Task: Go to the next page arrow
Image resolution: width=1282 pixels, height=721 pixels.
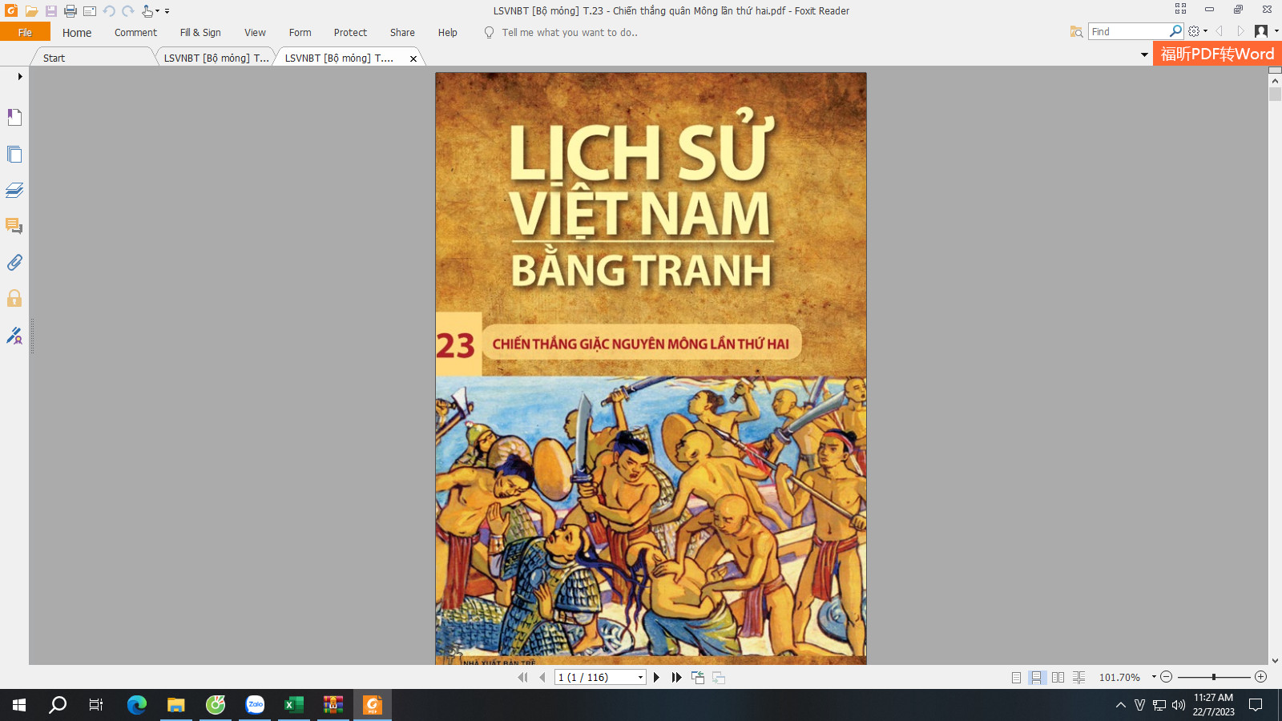Action: [x=656, y=677]
